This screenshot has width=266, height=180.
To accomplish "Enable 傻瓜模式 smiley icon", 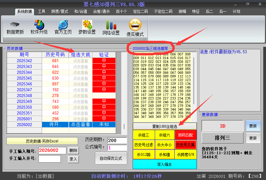I will 135,25.
